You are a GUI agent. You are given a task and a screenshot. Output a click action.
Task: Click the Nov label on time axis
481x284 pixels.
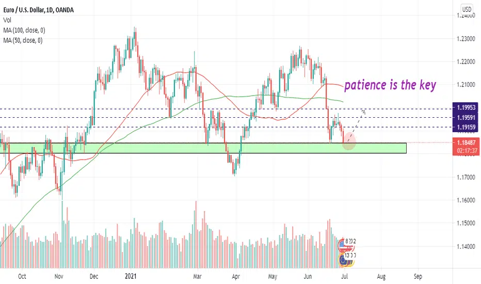(59, 276)
